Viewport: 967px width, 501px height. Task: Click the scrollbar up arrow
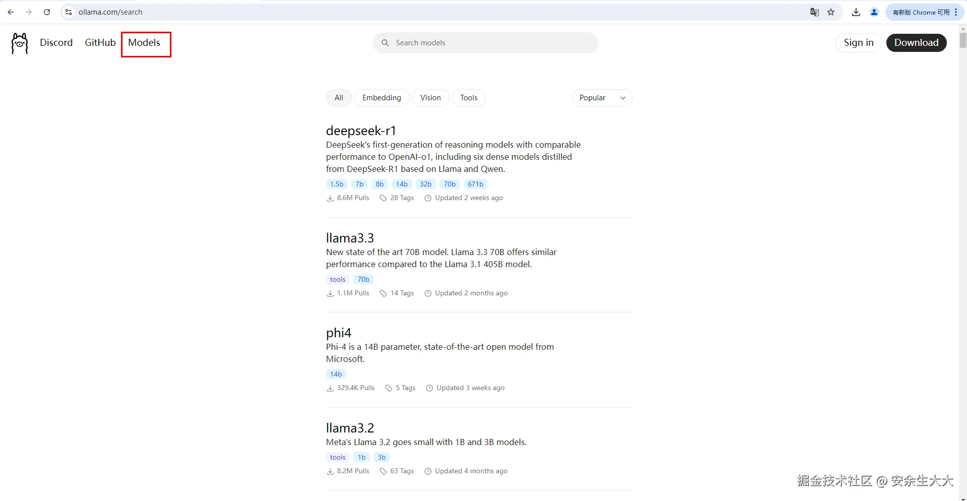963,28
